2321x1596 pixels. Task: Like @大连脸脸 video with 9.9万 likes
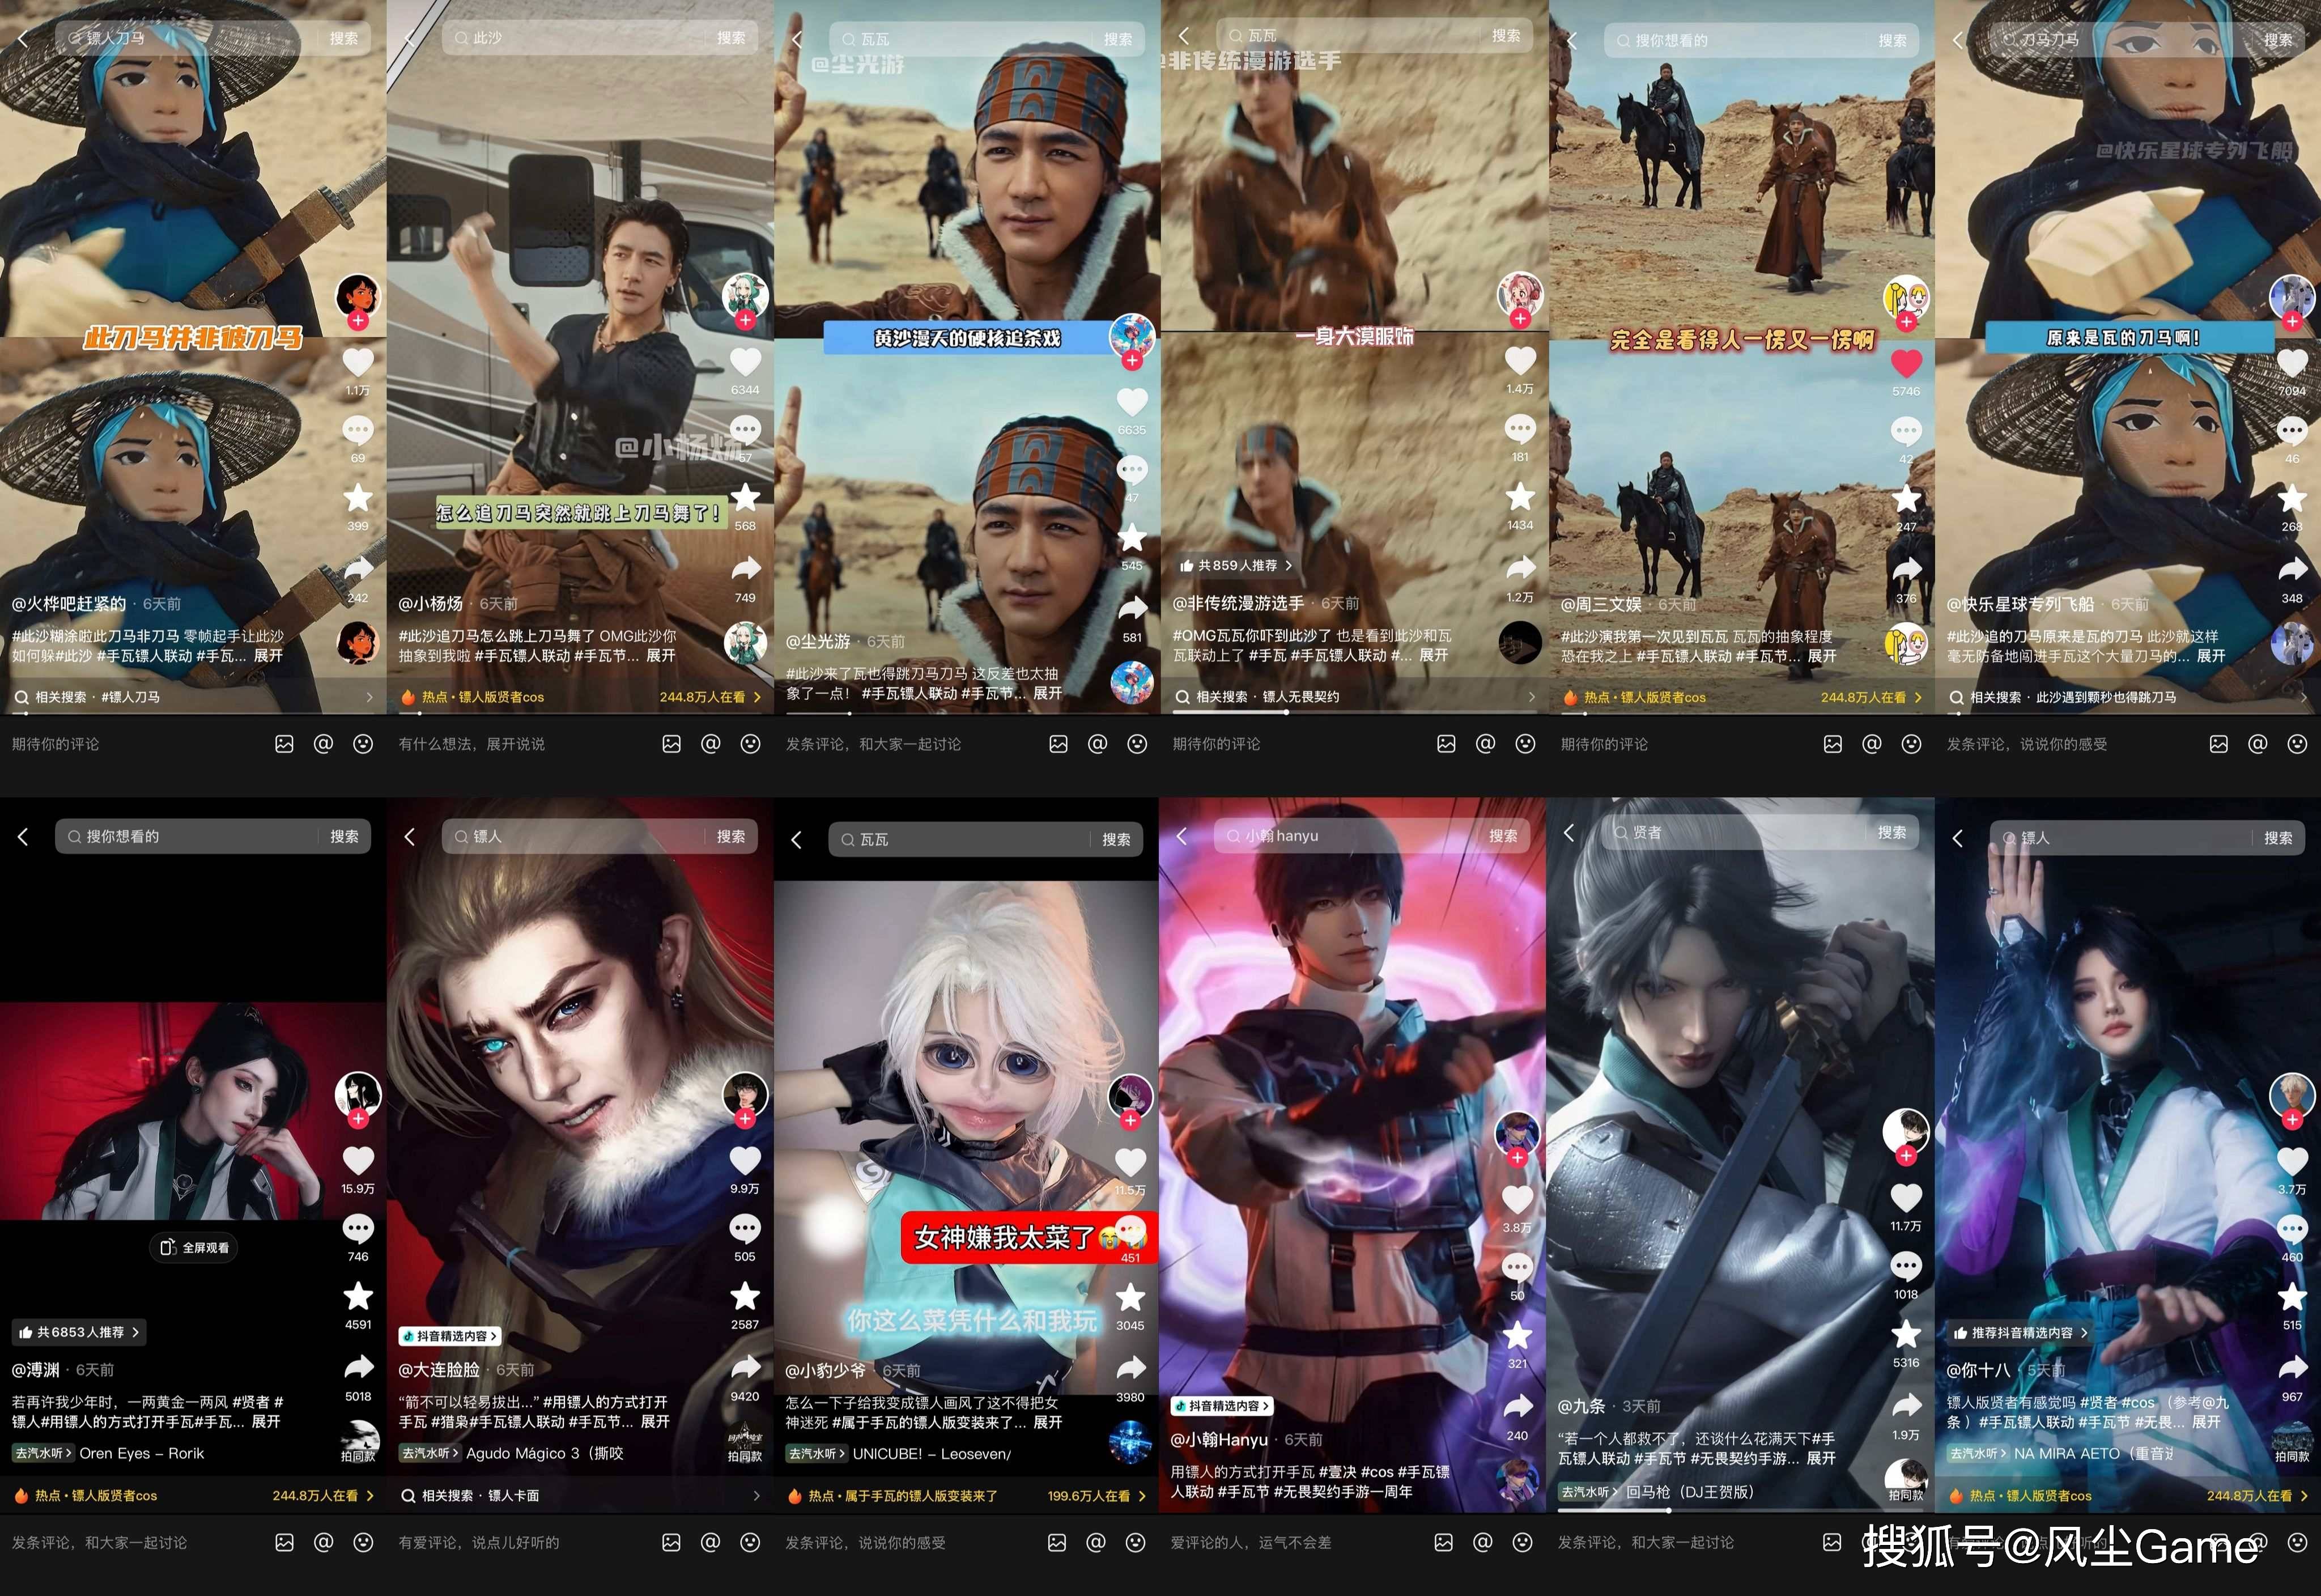(x=745, y=1160)
